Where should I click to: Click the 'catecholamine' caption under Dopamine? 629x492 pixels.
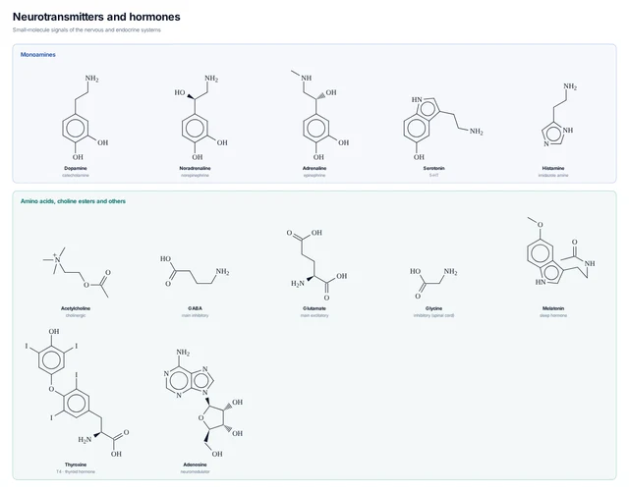pyautogui.click(x=76, y=176)
